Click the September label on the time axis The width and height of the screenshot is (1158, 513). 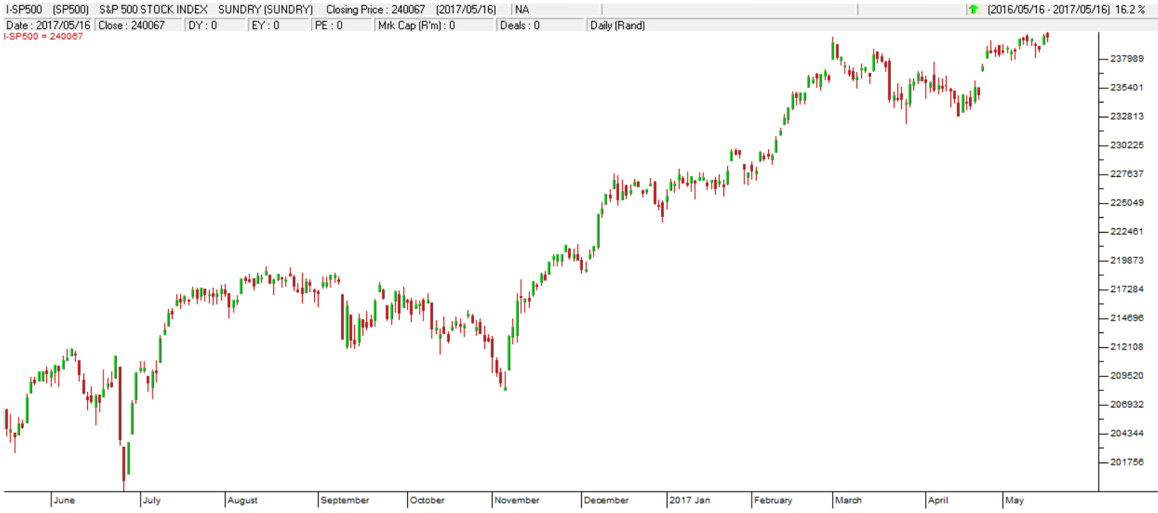point(345,500)
